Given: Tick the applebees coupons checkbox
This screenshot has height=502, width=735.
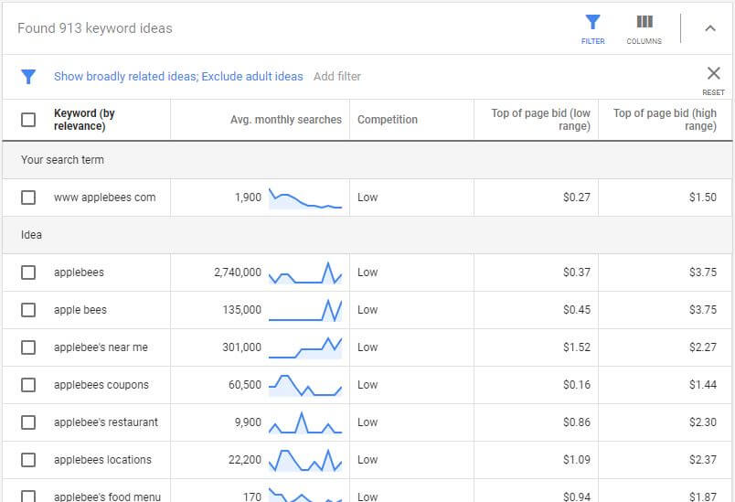Looking at the screenshot, I should pyautogui.click(x=28, y=385).
